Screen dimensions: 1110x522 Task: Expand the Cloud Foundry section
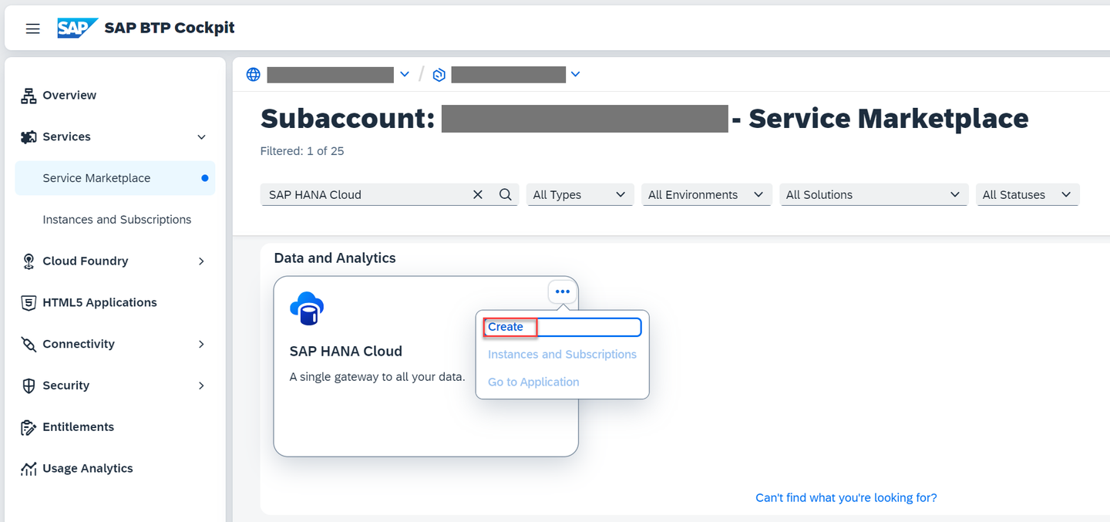[201, 261]
